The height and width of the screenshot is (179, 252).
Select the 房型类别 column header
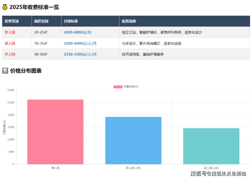12,21
